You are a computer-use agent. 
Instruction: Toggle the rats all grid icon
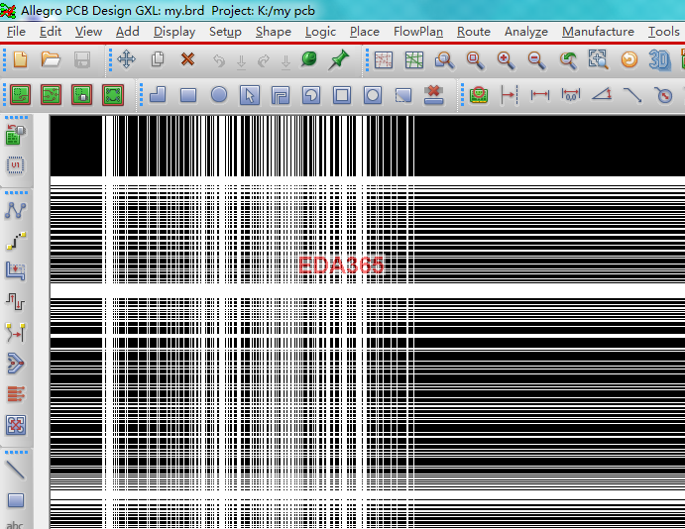[x=413, y=59]
